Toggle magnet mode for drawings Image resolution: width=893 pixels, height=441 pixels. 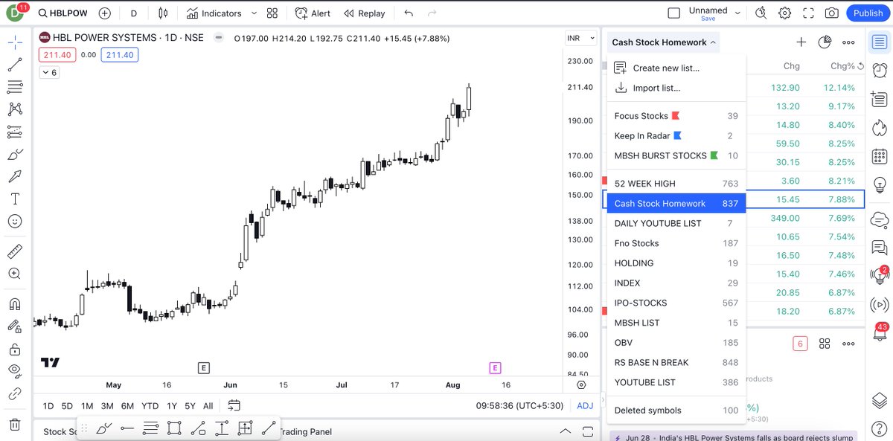tap(15, 303)
